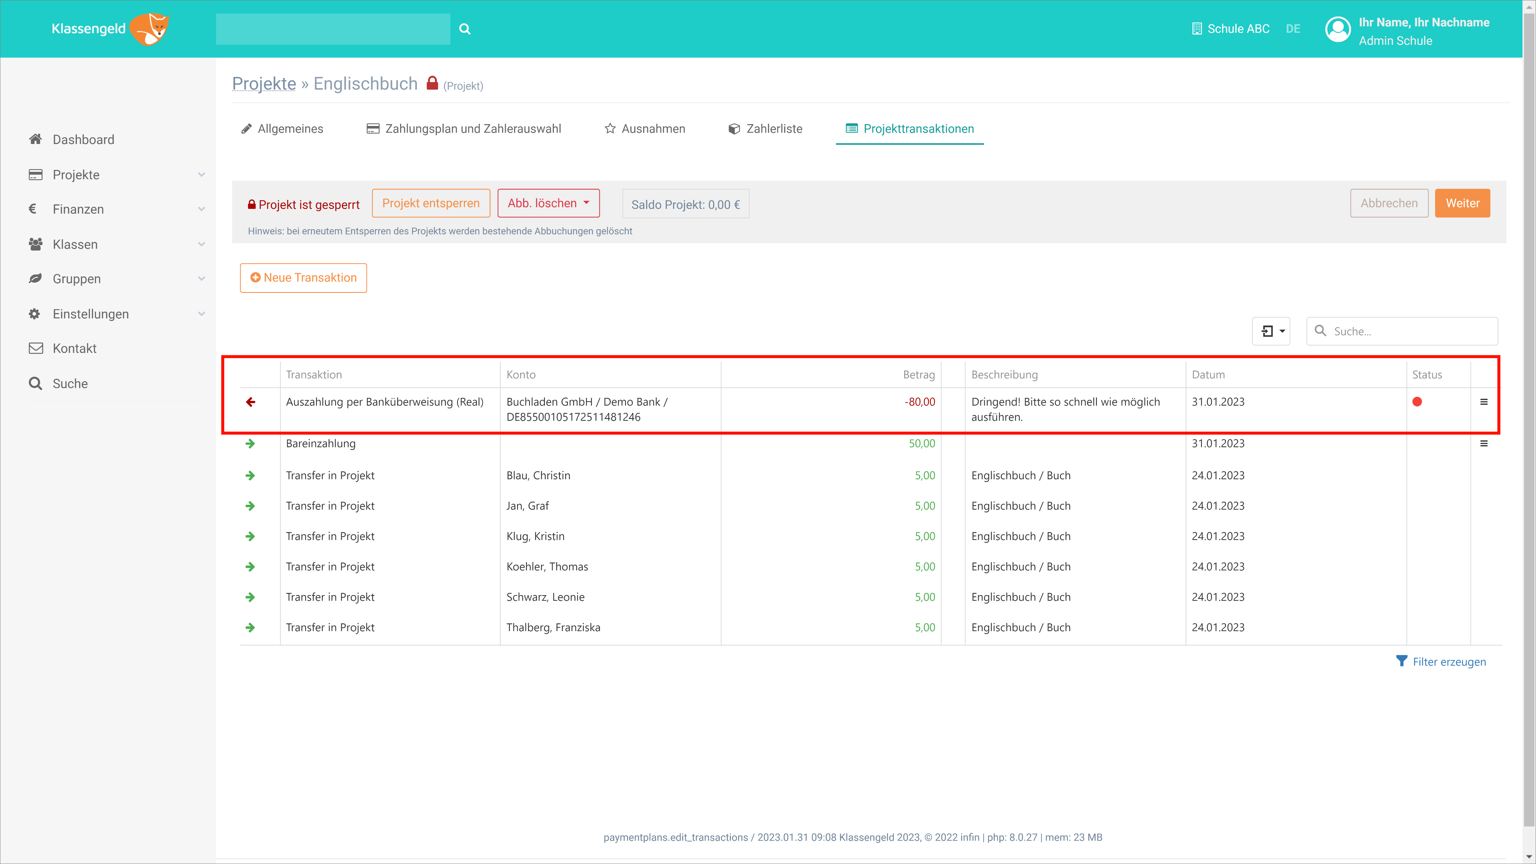1536x864 pixels.
Task: Click the Klassen people icon in sidebar
Action: pyautogui.click(x=35, y=244)
